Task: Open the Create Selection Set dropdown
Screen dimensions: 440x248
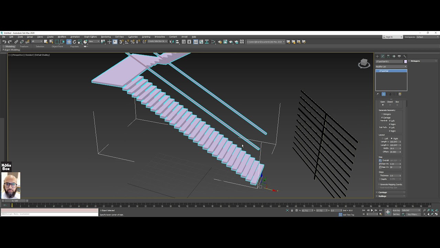Action: click(x=157, y=41)
